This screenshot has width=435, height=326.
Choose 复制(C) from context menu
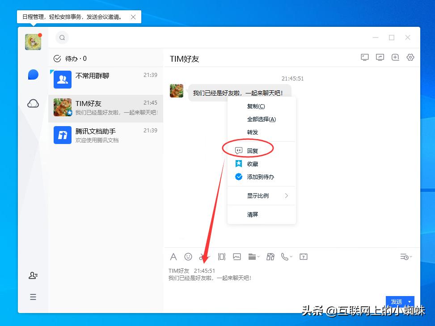tap(262, 106)
